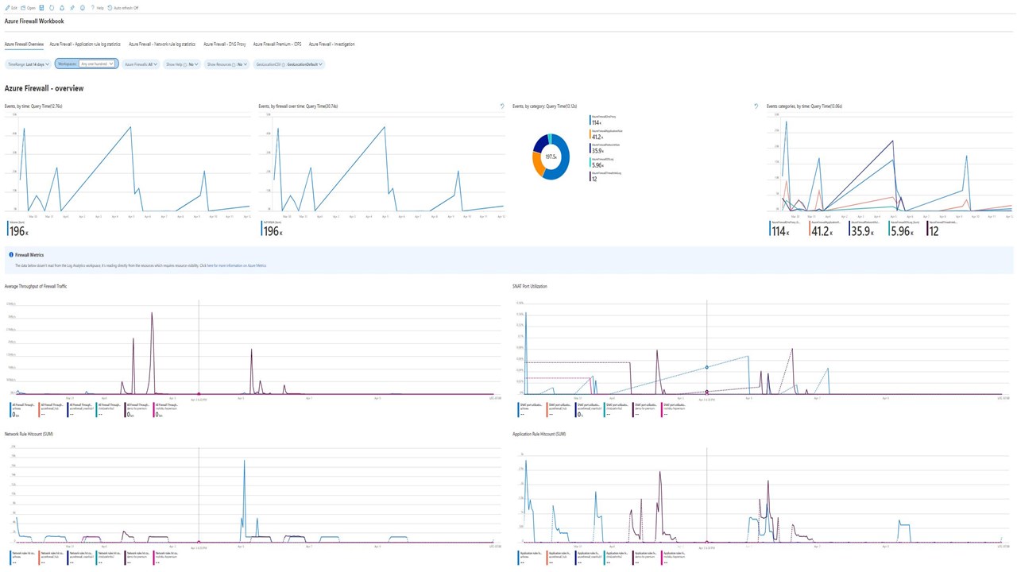Screen dimensions: 1017x572
Task: Open the Show Resources dropdown
Action: point(226,64)
